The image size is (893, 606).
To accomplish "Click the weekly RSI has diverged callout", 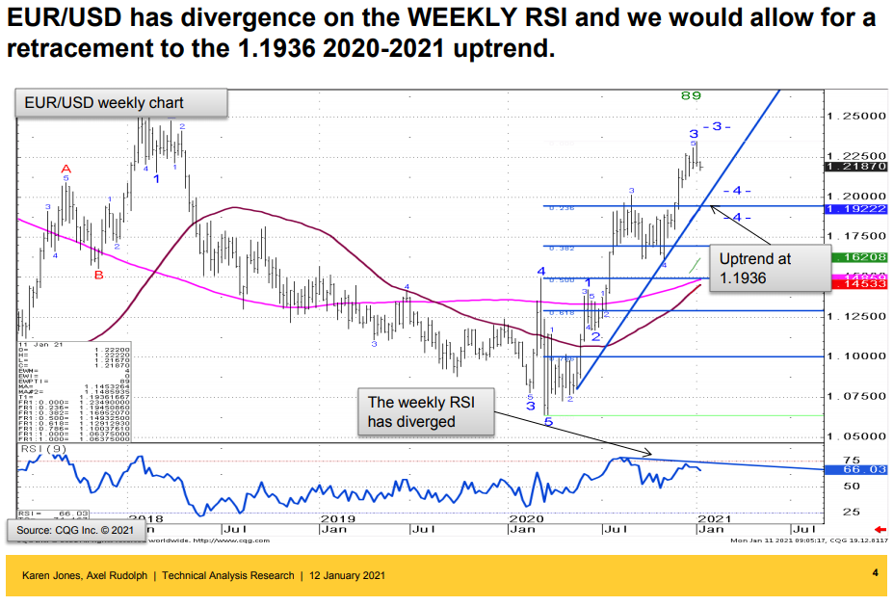I will (x=426, y=411).
